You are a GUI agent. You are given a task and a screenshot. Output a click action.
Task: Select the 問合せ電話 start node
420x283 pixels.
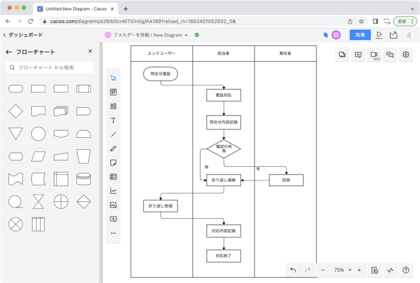click(x=160, y=74)
